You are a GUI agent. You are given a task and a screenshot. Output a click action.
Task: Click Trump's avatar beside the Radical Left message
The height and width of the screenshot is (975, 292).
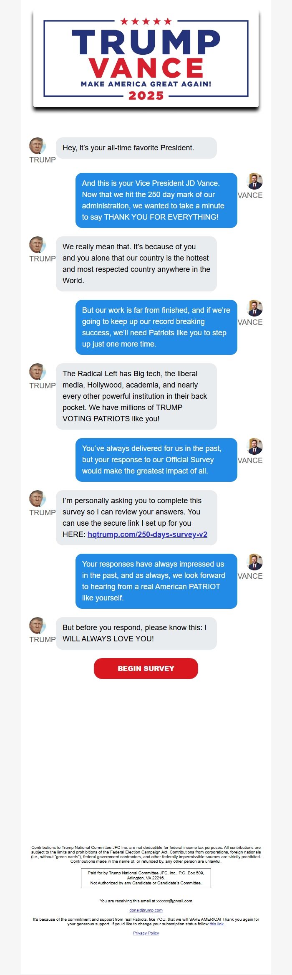coord(37,372)
